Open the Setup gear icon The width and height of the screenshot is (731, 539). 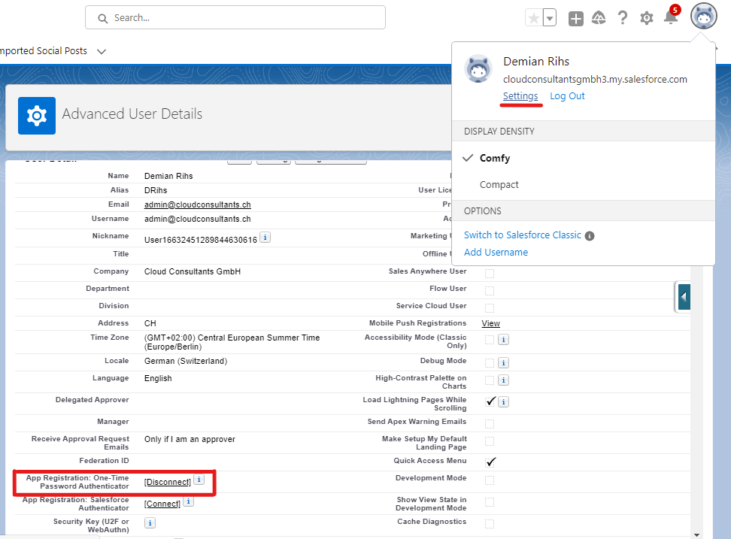coord(647,18)
